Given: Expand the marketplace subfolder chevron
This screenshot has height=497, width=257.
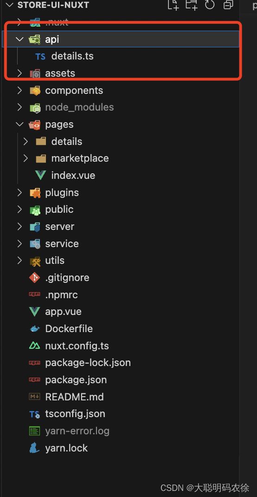Looking at the screenshot, I should tap(26, 158).
